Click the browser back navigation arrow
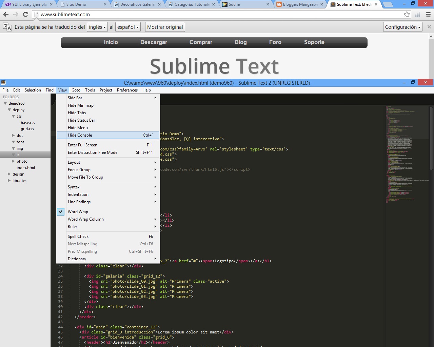 (x=5, y=14)
